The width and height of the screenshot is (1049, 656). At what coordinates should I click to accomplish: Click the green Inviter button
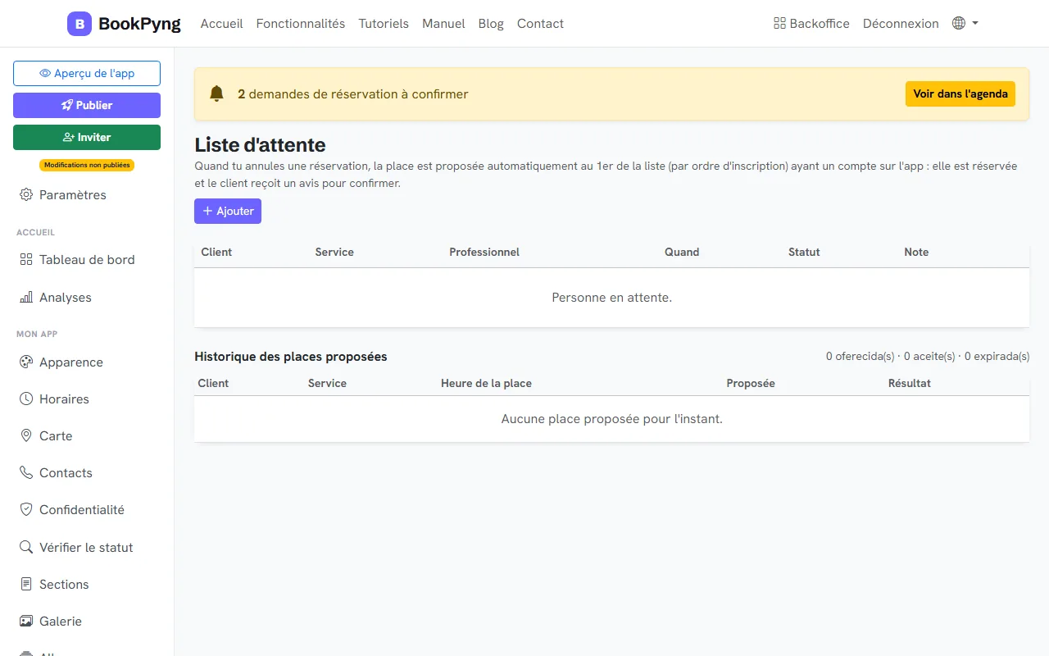click(87, 137)
